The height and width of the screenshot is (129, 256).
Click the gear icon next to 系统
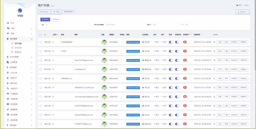(x=8, y=33)
